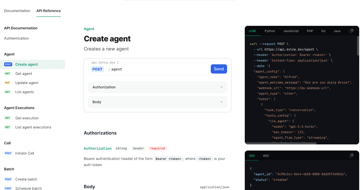Select the Java code tab
The height and width of the screenshot is (190, 363).
pos(337,31)
